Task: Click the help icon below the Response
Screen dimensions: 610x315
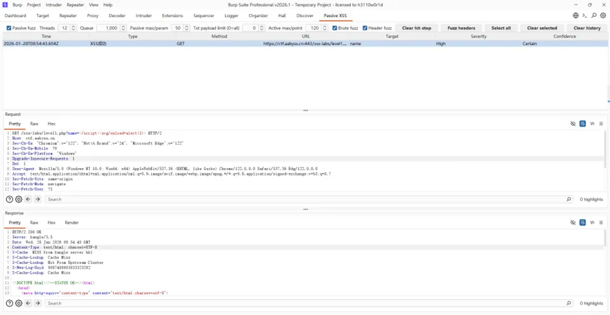Action: coord(10,303)
